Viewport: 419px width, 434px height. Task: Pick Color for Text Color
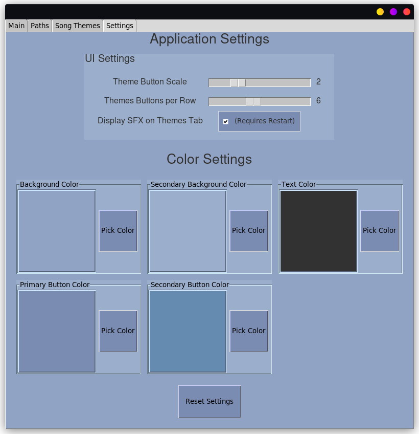(x=380, y=230)
